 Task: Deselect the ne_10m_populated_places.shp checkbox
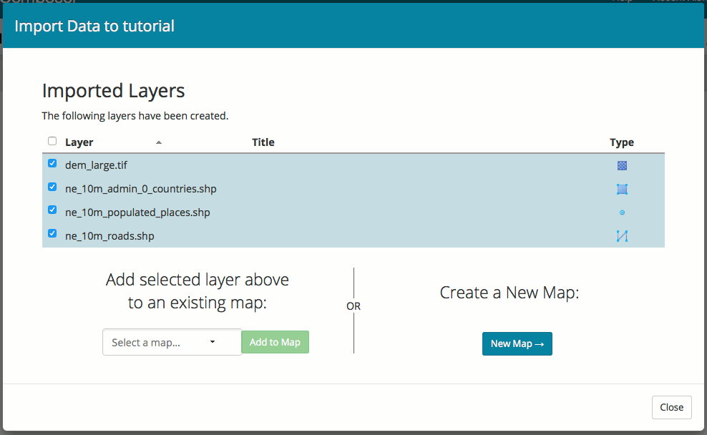tap(52, 211)
